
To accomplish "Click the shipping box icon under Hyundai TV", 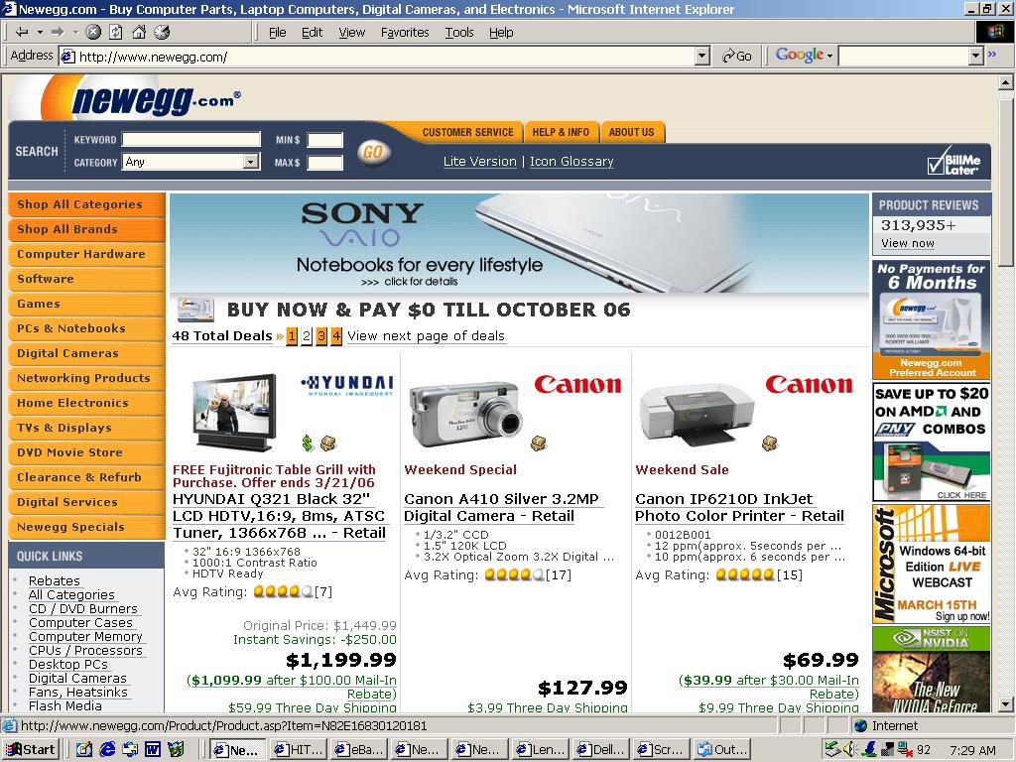I will coord(329,444).
